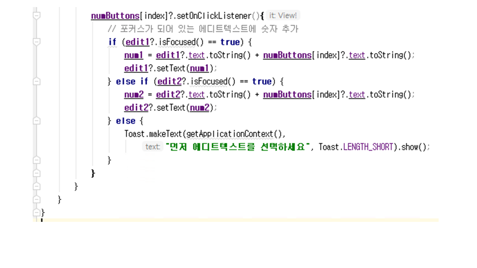Viewport: 477px width, 268px height.
Task: Click the 'text:' parameter hint label
Action: point(153,147)
